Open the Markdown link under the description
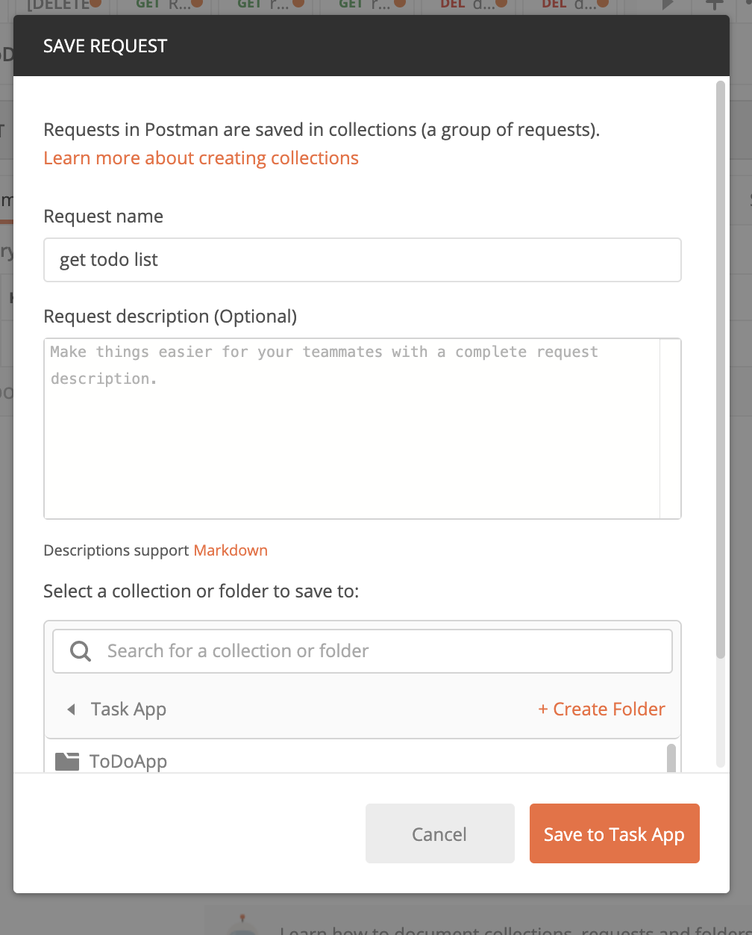 point(231,550)
